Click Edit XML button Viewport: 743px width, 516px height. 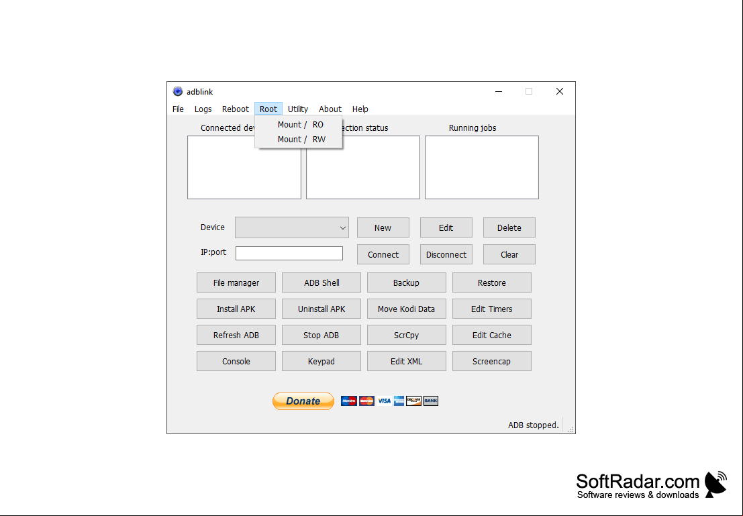coord(407,361)
